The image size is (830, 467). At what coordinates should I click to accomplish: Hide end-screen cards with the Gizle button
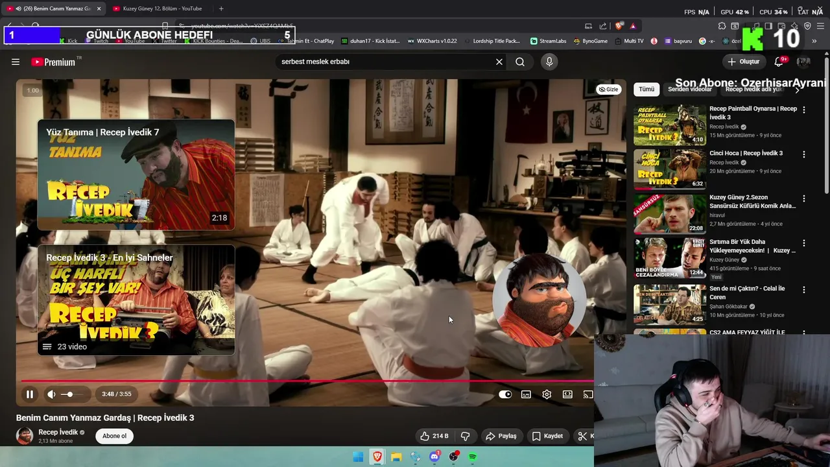pyautogui.click(x=608, y=90)
